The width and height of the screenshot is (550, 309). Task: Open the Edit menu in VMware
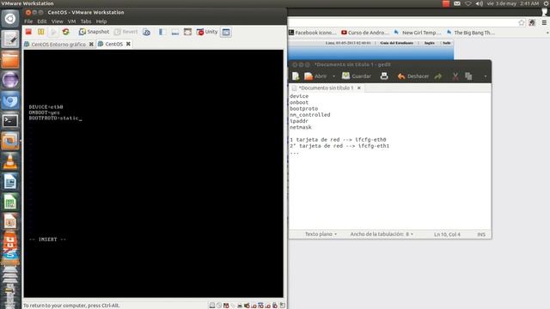[x=42, y=21]
